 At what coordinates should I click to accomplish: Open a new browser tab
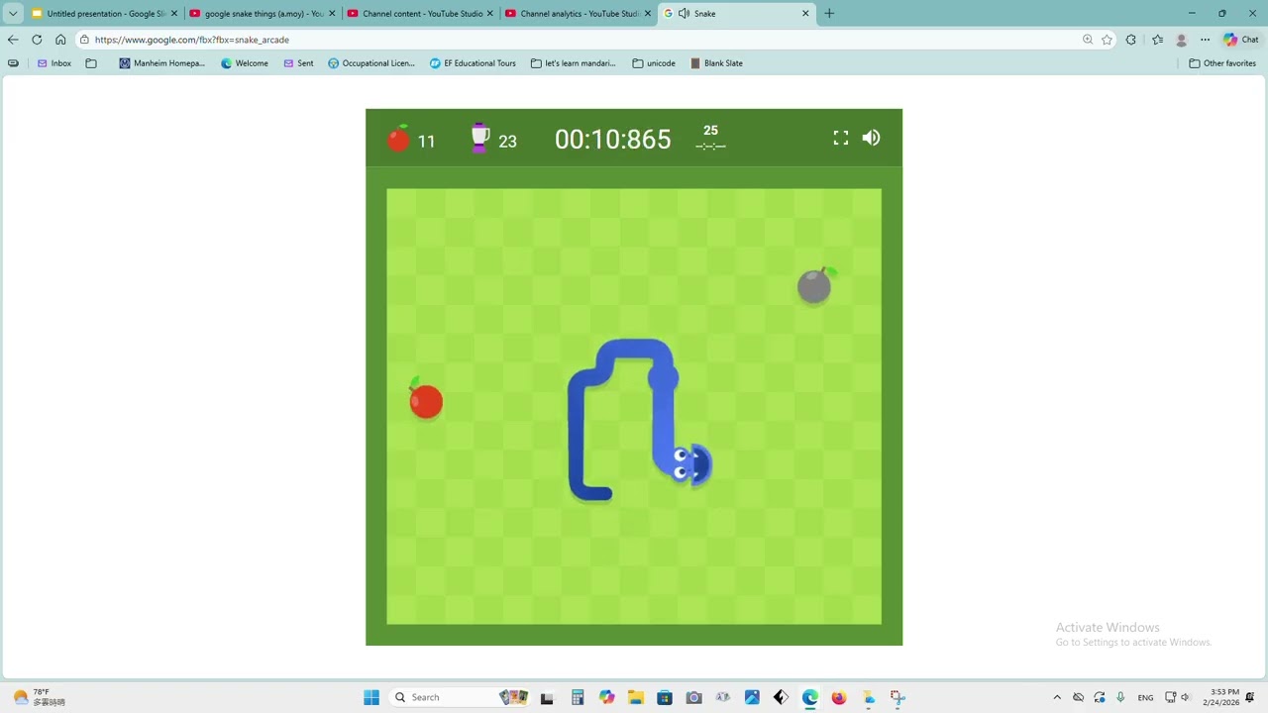tap(829, 14)
